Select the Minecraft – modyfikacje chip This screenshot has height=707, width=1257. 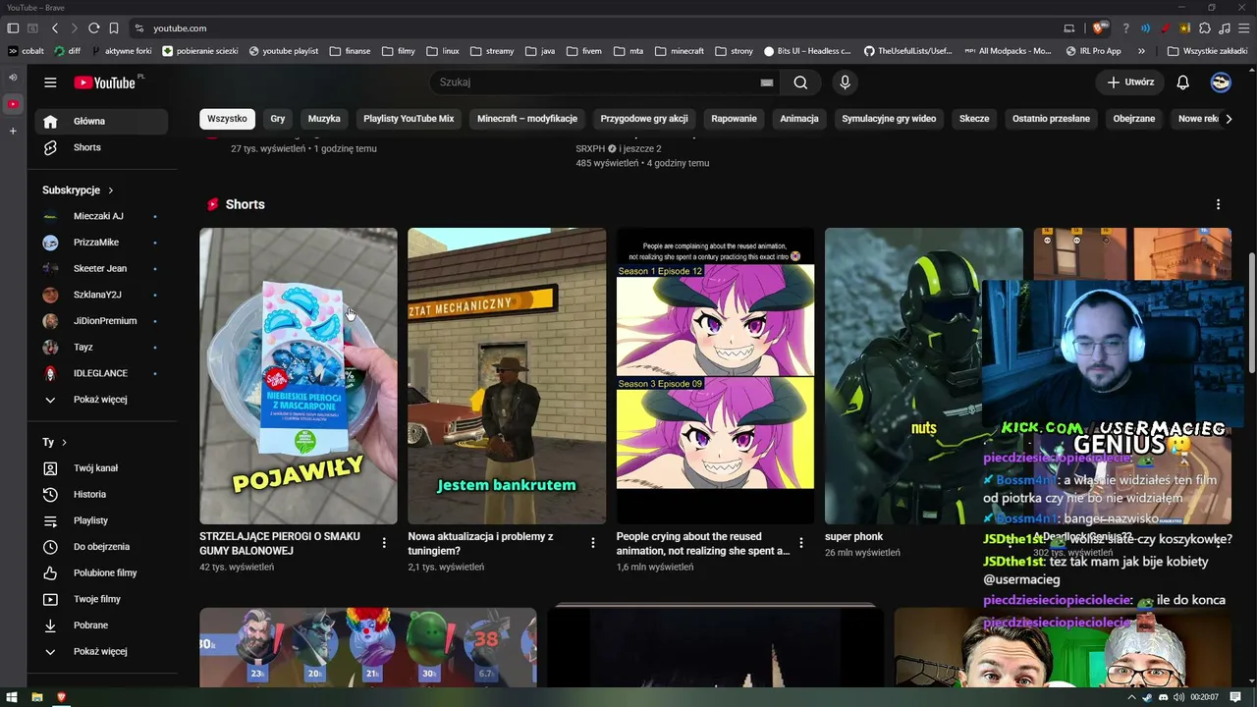pyautogui.click(x=527, y=119)
